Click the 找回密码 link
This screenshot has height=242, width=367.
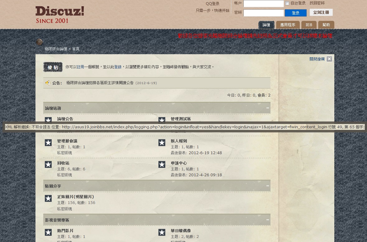(317, 3)
